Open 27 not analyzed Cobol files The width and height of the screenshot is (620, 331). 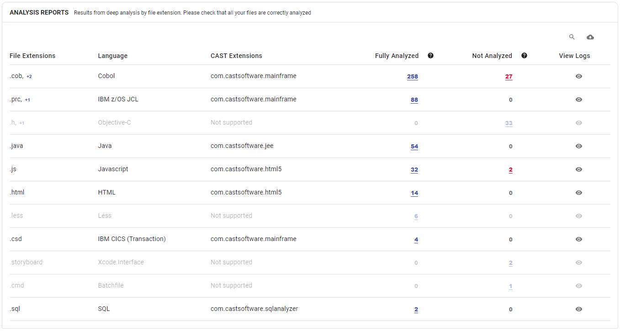(509, 77)
